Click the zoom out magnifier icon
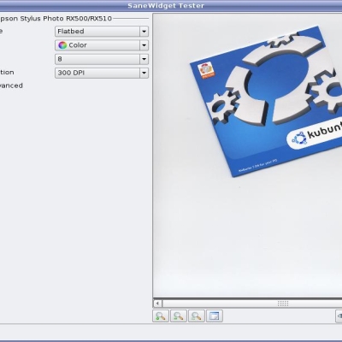The height and width of the screenshot is (342, 342). (x=179, y=316)
